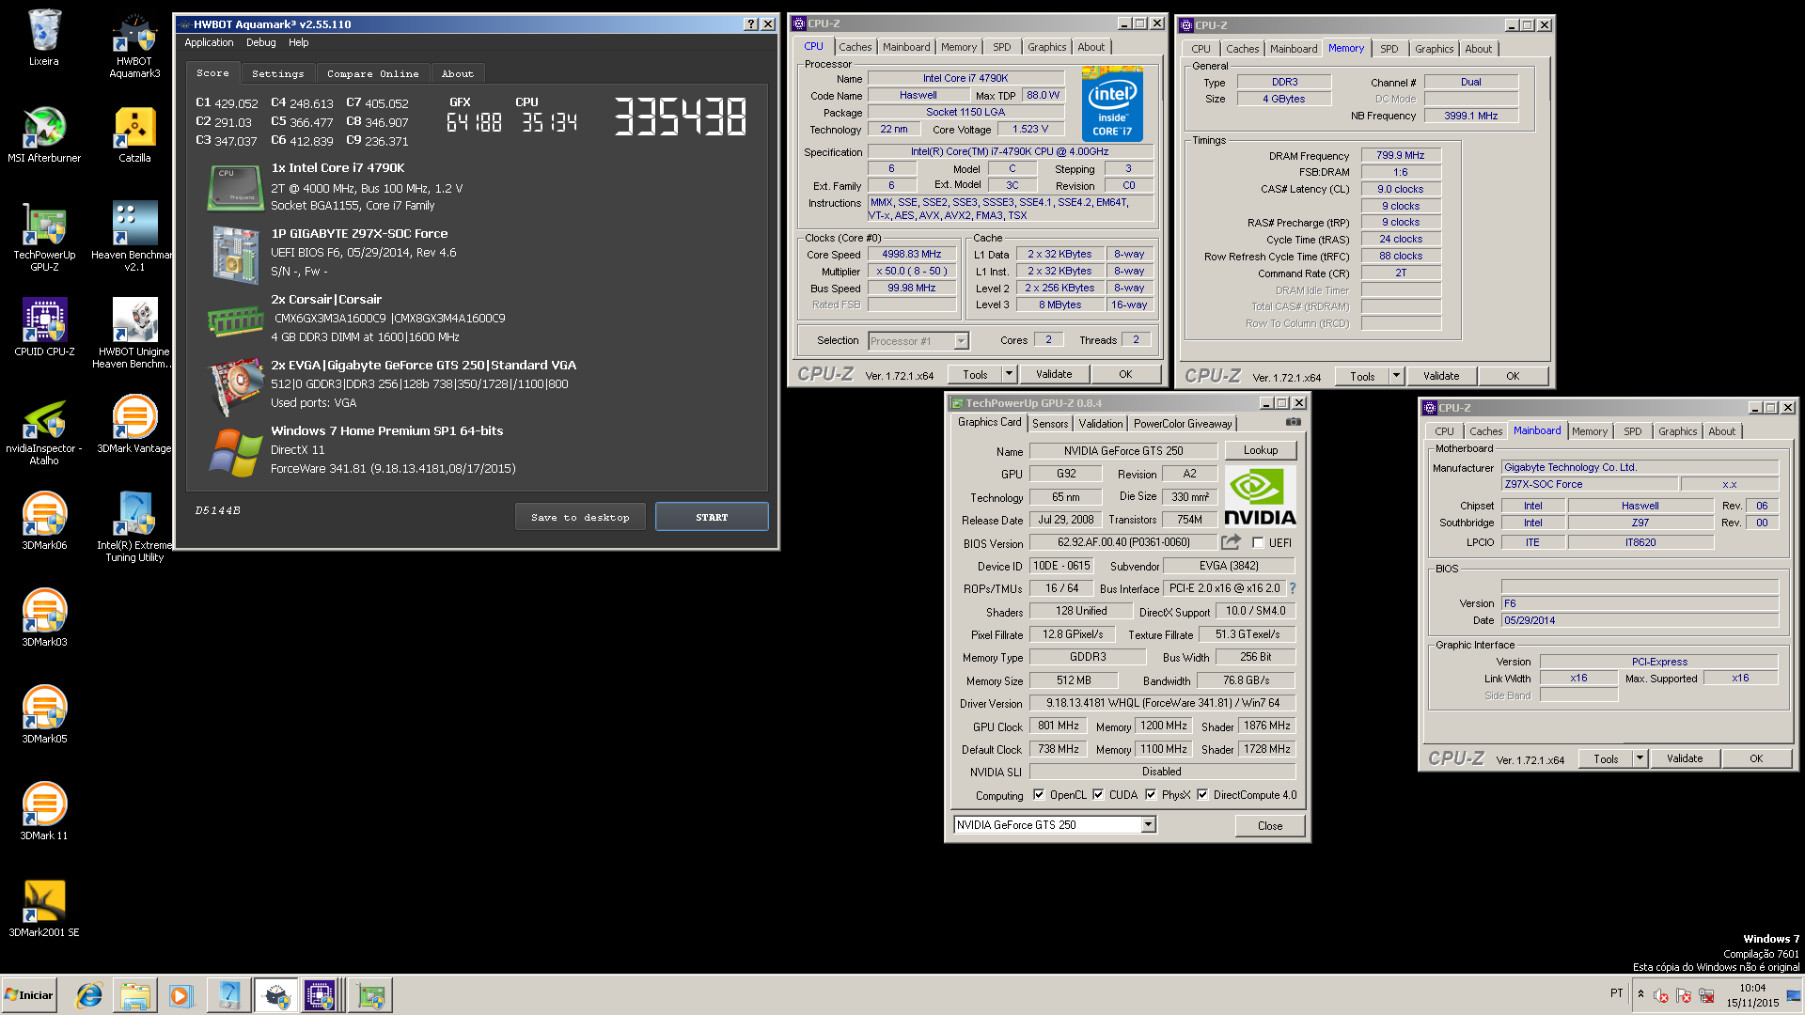1805x1015 pixels.
Task: Switch to Settings tab in Aquamark3
Action: click(278, 73)
